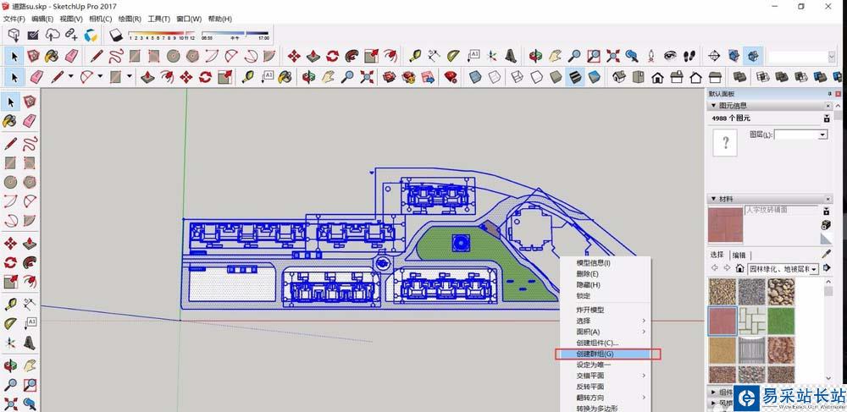Adjust the shadow month slider

[162, 34]
